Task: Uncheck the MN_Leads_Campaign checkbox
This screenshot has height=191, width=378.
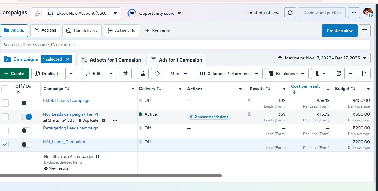Action: point(5,144)
